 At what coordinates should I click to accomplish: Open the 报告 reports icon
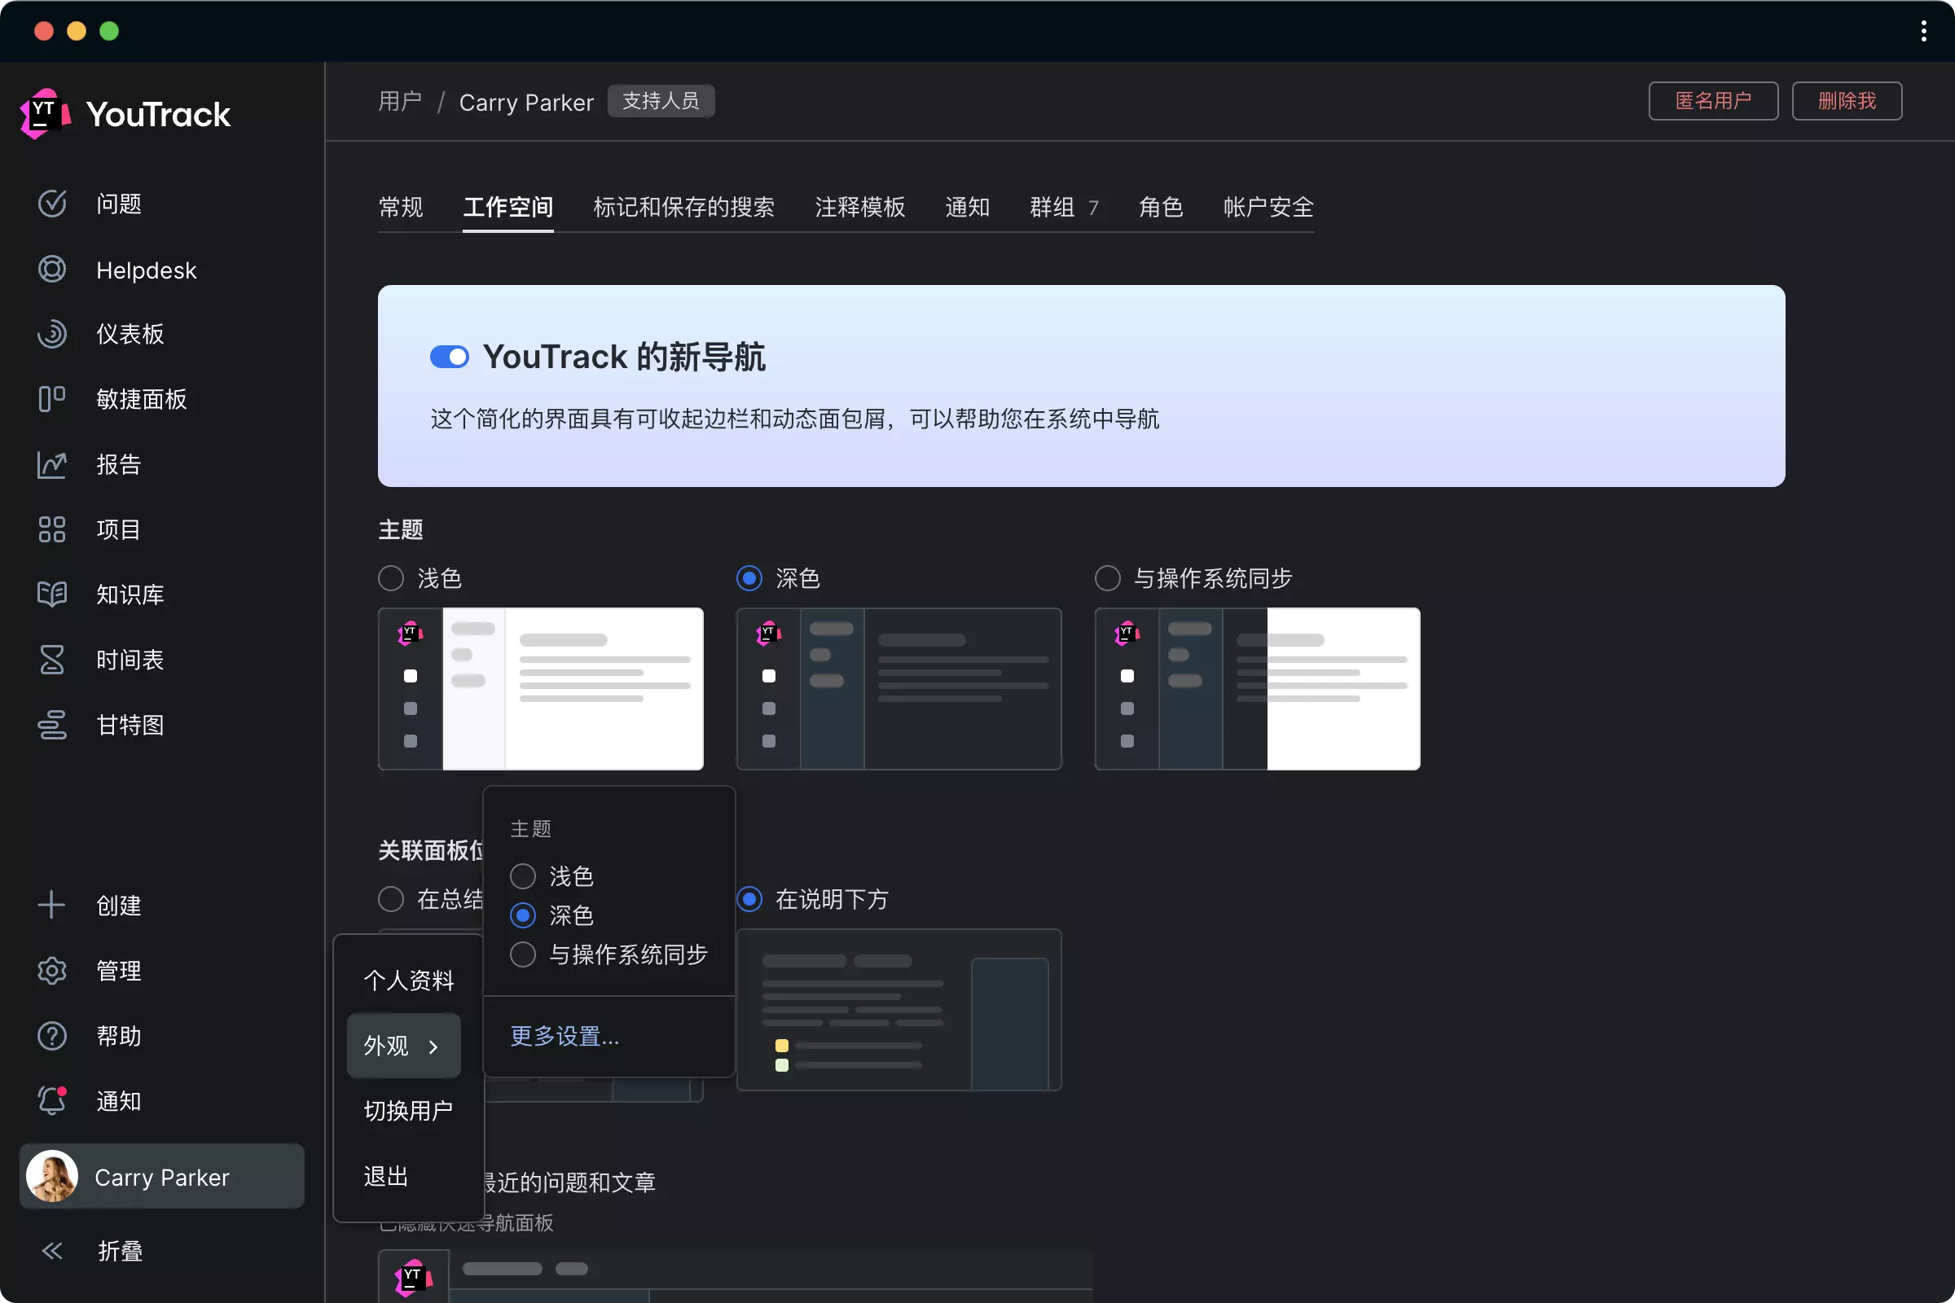point(51,463)
